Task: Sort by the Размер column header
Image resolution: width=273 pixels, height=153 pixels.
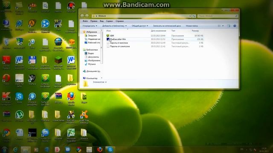Action: 195,31
